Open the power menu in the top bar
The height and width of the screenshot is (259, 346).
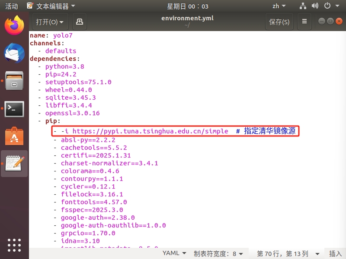coord(327,6)
